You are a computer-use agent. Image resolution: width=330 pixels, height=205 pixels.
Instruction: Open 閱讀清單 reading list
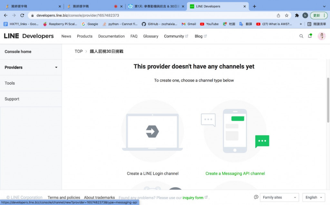tap(317, 24)
